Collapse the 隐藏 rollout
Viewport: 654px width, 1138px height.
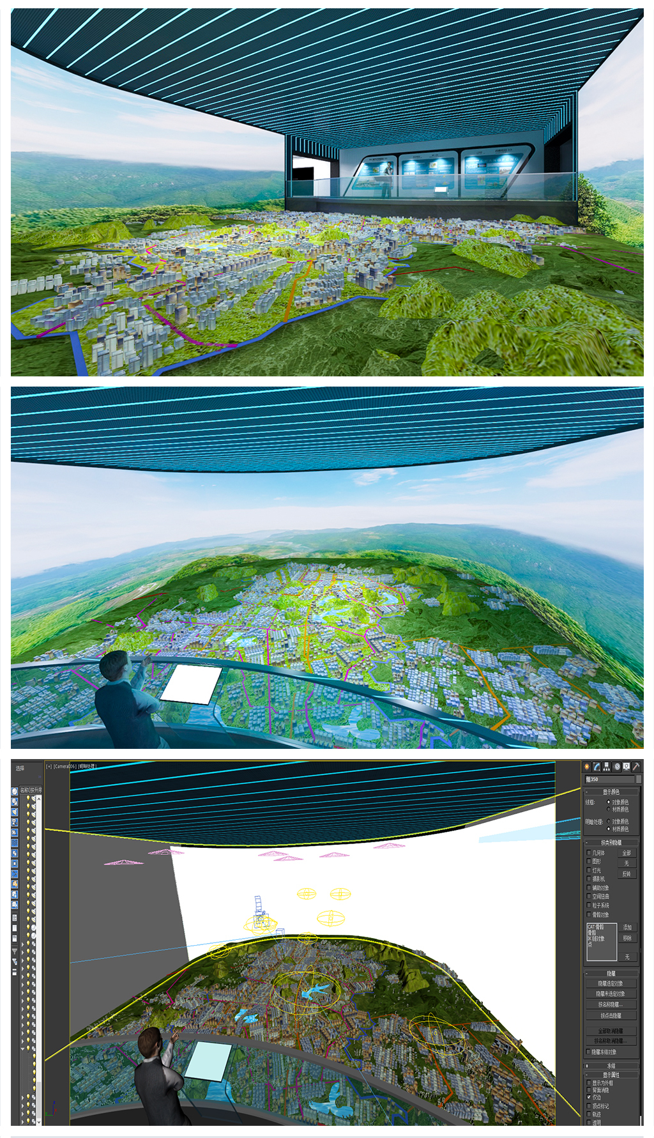[611, 974]
